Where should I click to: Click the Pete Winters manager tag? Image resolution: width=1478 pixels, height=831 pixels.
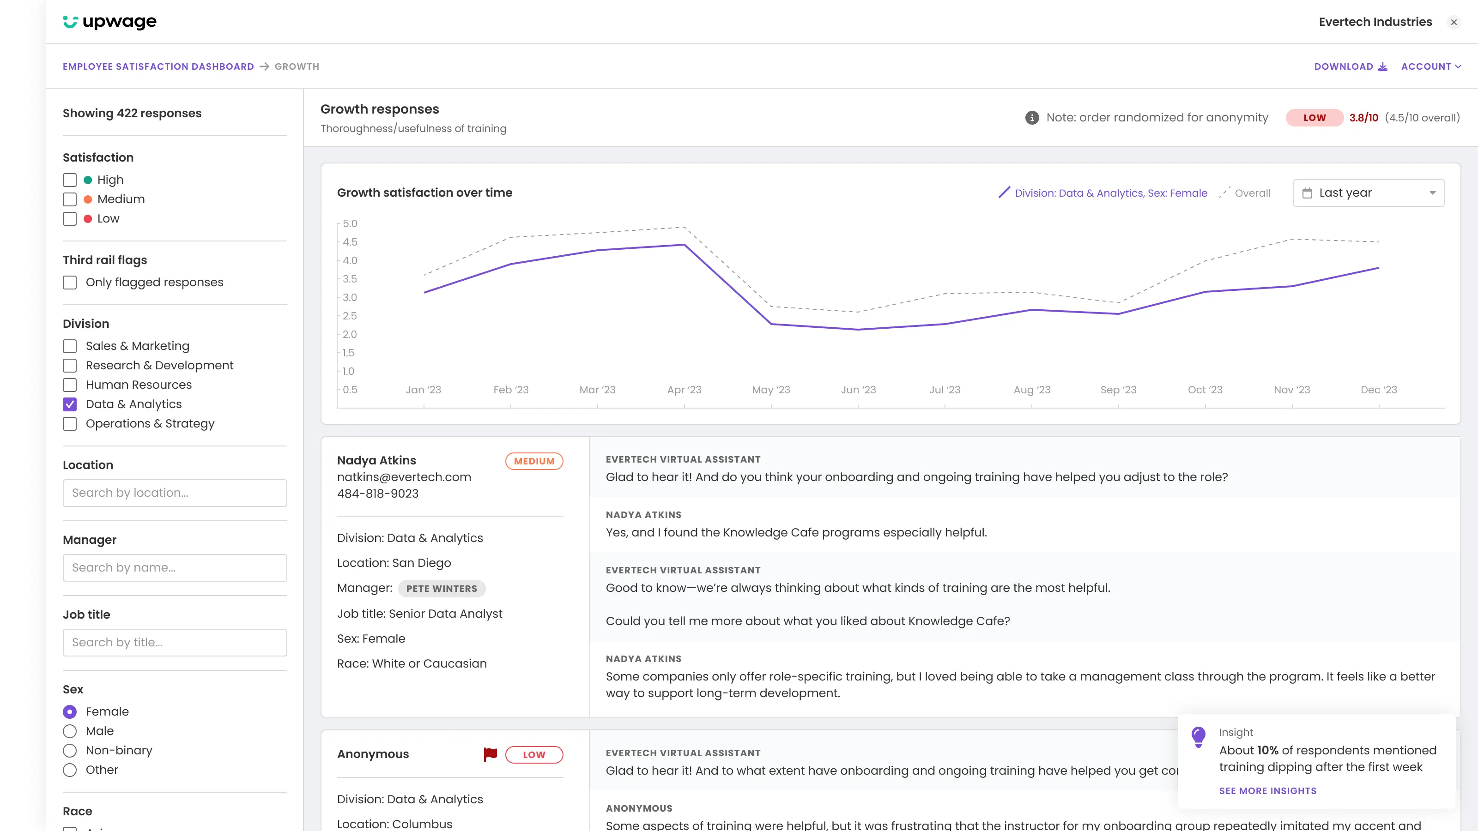pos(441,589)
